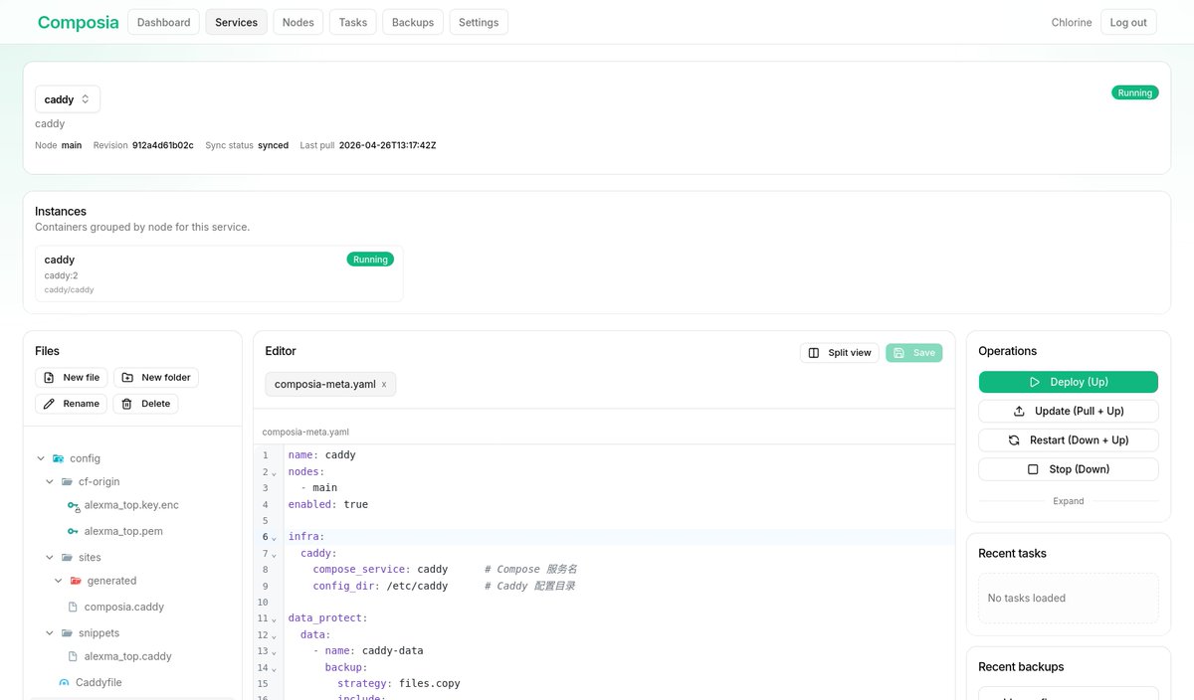This screenshot has width=1194, height=700.
Task: Expand the Operations panel
Action: click(x=1069, y=501)
